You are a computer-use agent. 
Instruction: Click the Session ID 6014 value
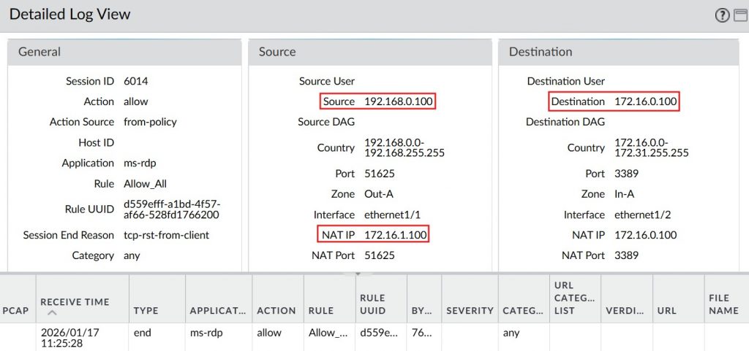[x=136, y=81]
